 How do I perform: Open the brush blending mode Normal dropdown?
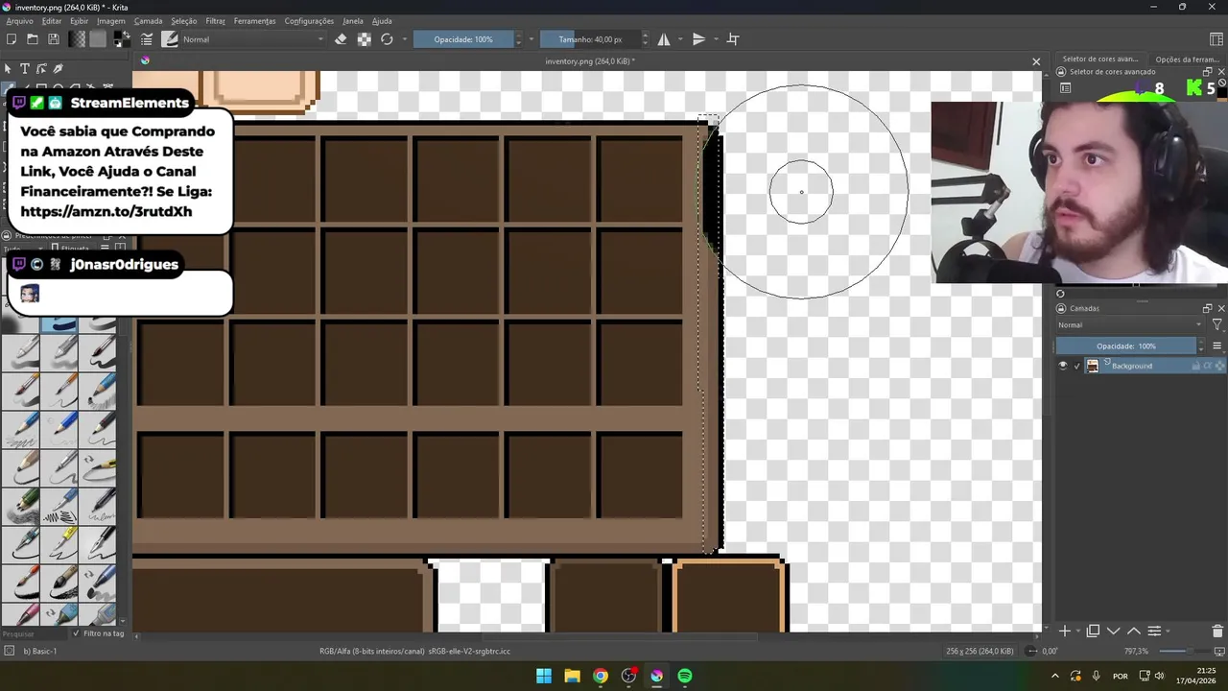click(x=253, y=39)
